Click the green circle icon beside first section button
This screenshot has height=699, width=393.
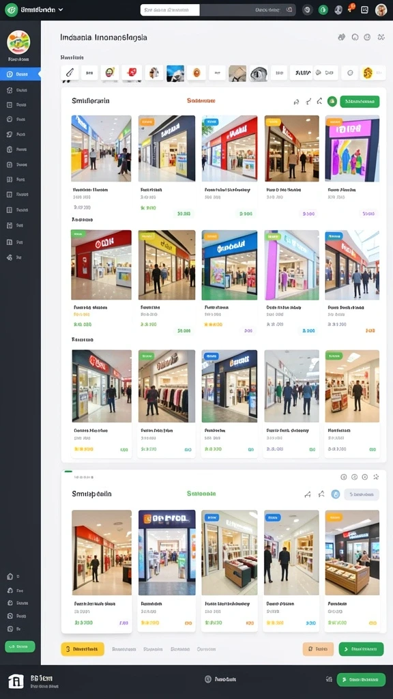pos(332,101)
